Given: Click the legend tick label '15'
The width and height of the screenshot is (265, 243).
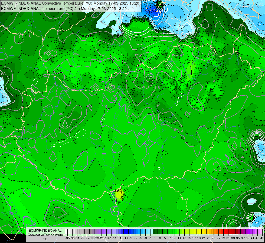Looking at the screenshot, I should click(189, 238).
